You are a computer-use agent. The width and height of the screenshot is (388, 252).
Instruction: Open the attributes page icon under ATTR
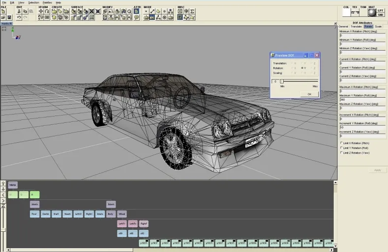tap(137, 11)
